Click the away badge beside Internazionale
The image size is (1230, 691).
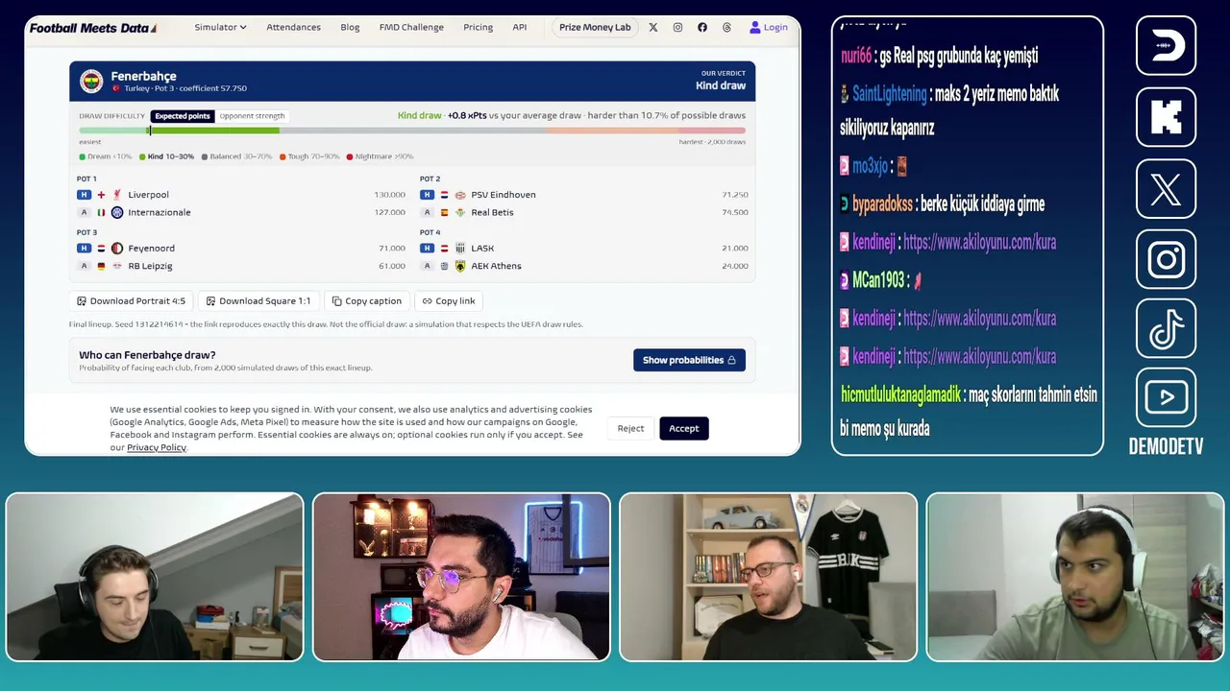click(84, 212)
